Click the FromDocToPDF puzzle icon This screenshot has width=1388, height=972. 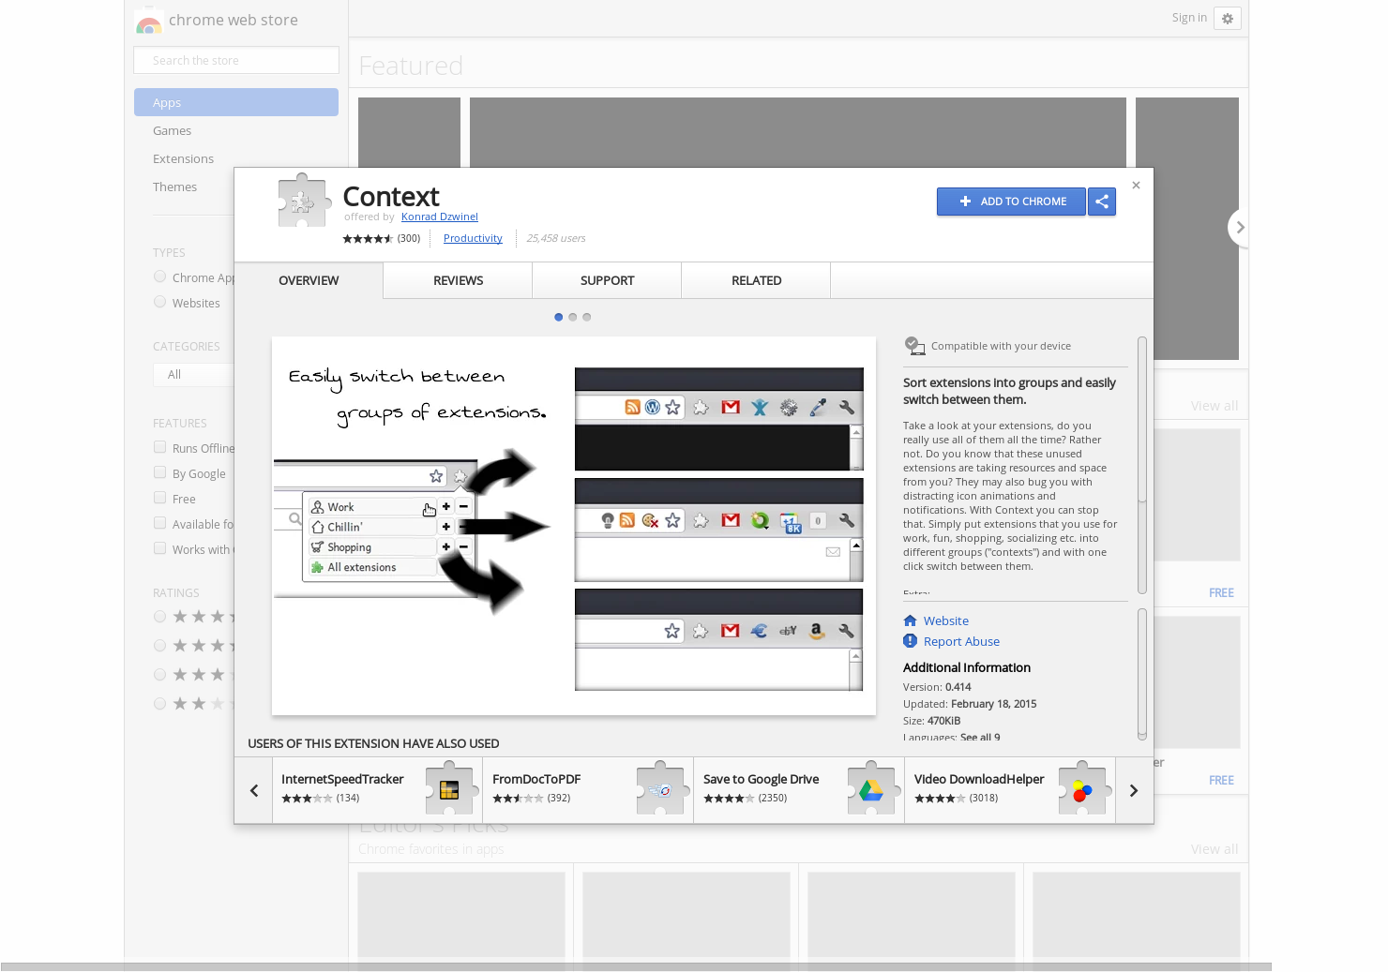coord(659,790)
